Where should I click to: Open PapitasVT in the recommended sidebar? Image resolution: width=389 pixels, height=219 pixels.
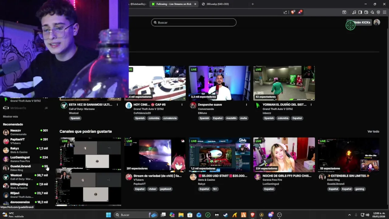[26, 141]
